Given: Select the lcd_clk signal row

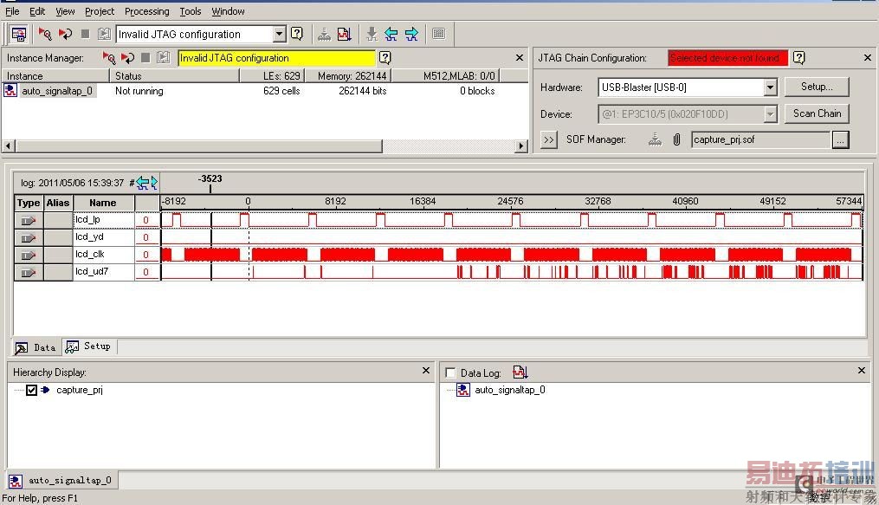Looking at the screenshot, I should (x=103, y=255).
